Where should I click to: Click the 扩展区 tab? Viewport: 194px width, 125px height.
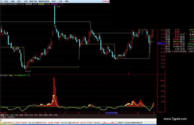pyautogui.click(x=3, y=117)
